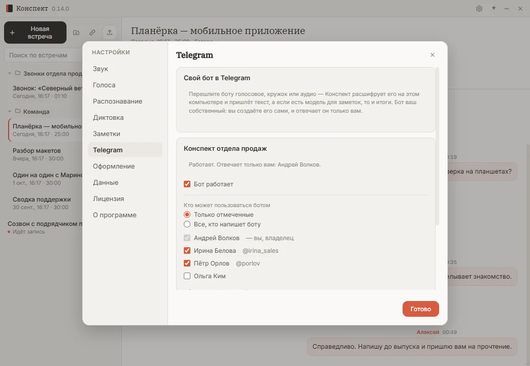Screen dimensions: 530x366
Task: Click the Алексей speaker name in transcript
Action: pos(427,332)
